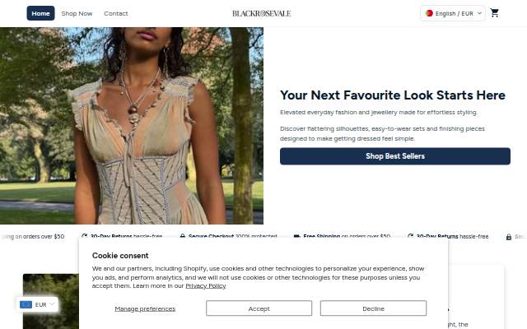Click the chevron in the English / EUR selector
Image resolution: width=527 pixels, height=329 pixels.
pyautogui.click(x=479, y=13)
